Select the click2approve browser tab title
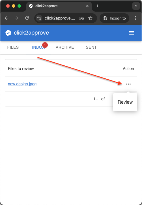The height and width of the screenshot is (205, 142). click(46, 6)
